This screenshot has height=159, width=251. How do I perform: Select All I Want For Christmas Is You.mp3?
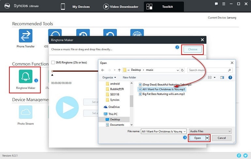(162, 89)
